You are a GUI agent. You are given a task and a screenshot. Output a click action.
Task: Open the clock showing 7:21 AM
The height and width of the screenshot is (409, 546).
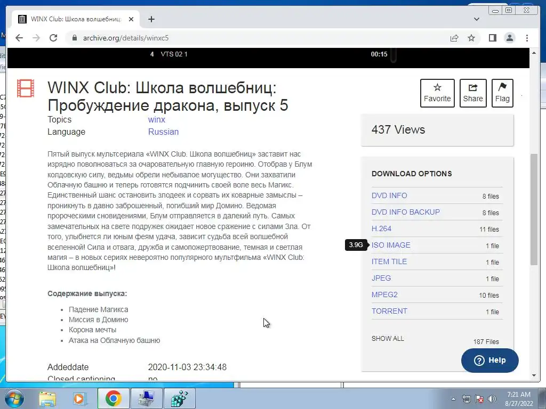point(519,399)
